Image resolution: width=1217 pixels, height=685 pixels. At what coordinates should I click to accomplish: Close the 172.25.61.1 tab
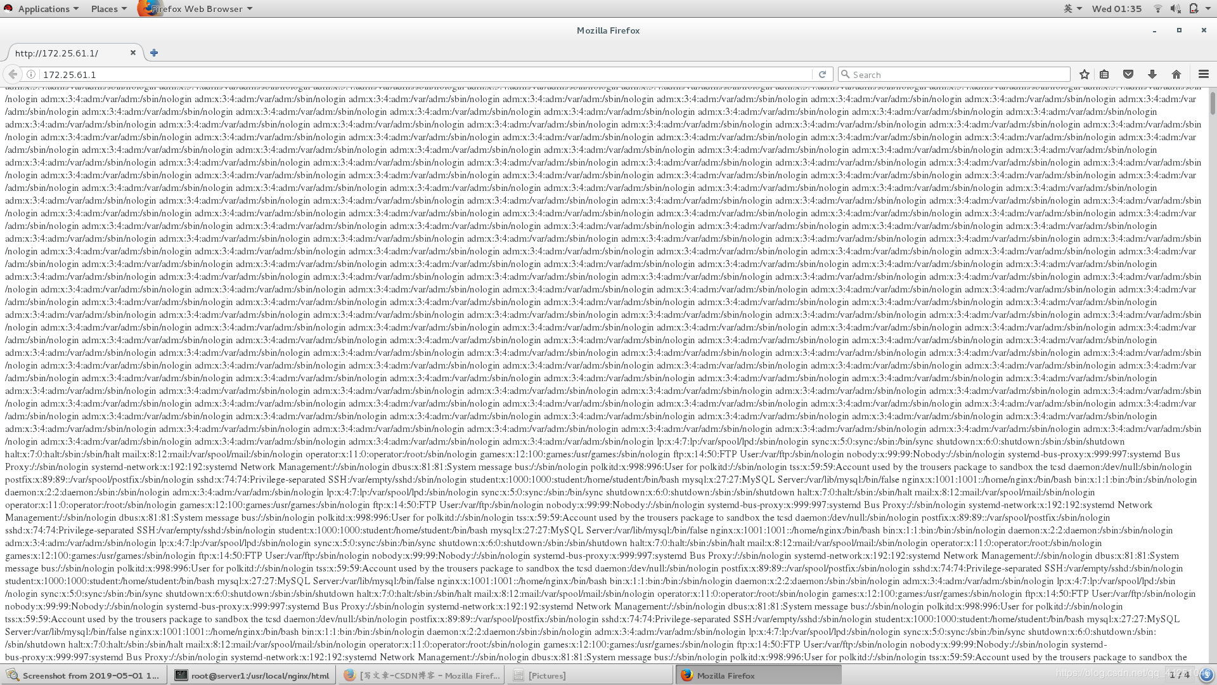pyautogui.click(x=132, y=53)
